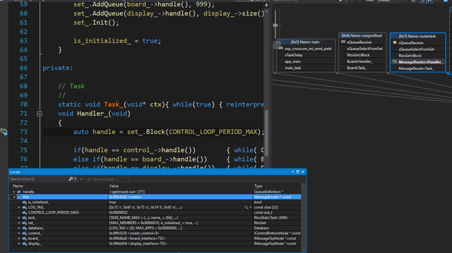Image resolution: width=452 pixels, height=253 pixels.
Task: Collapse the expanded 'this' variable node
Action: [x=14, y=197]
